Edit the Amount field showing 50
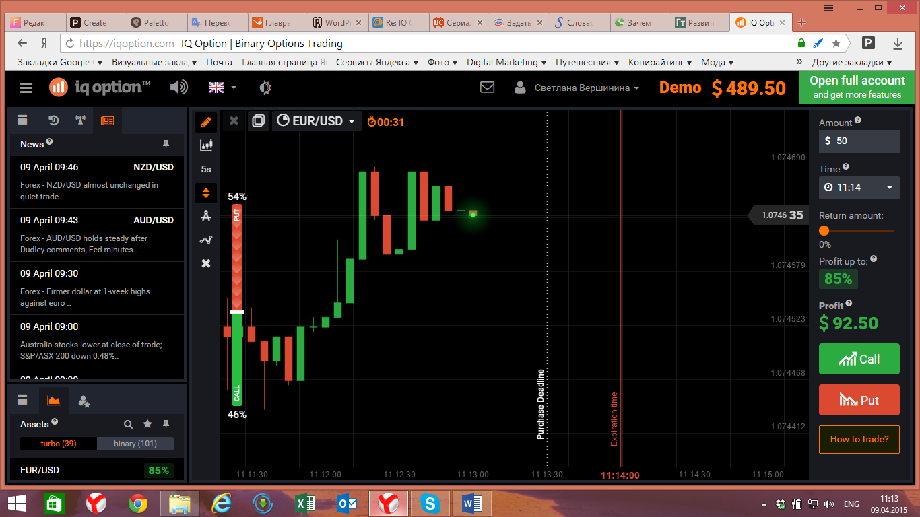Screen dimensions: 920x517 pyautogui.click(x=859, y=141)
